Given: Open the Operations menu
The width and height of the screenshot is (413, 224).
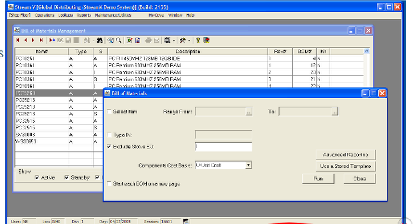Looking at the screenshot, I should click(x=44, y=15).
